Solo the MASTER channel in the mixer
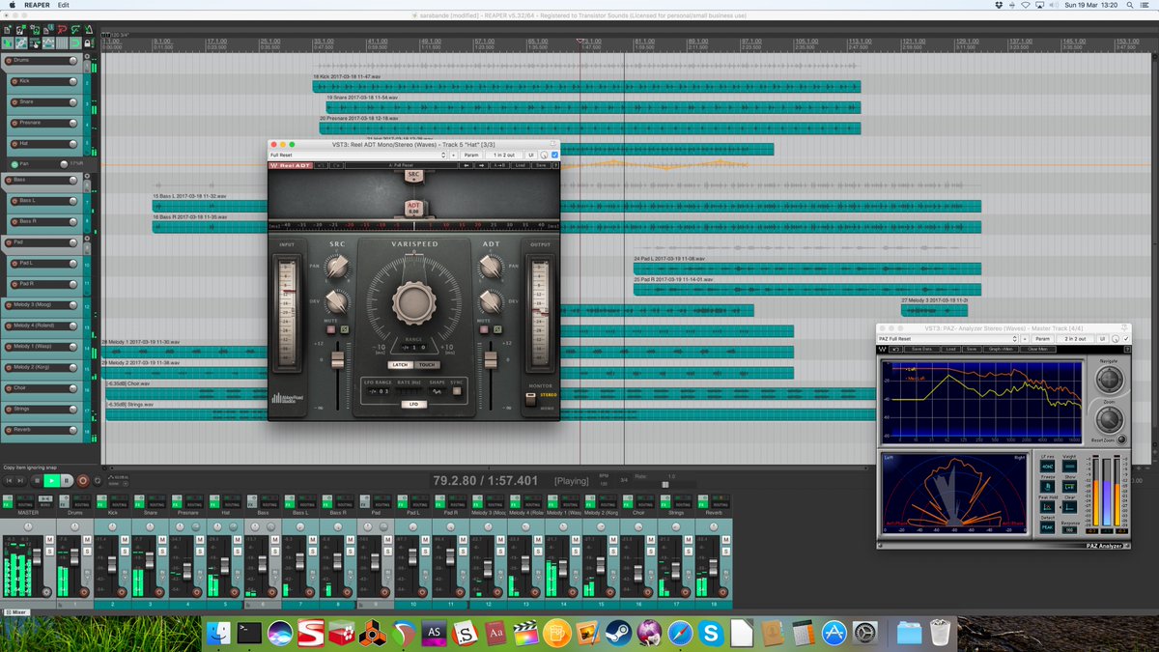Screen dimensions: 1159x652 pos(49,551)
